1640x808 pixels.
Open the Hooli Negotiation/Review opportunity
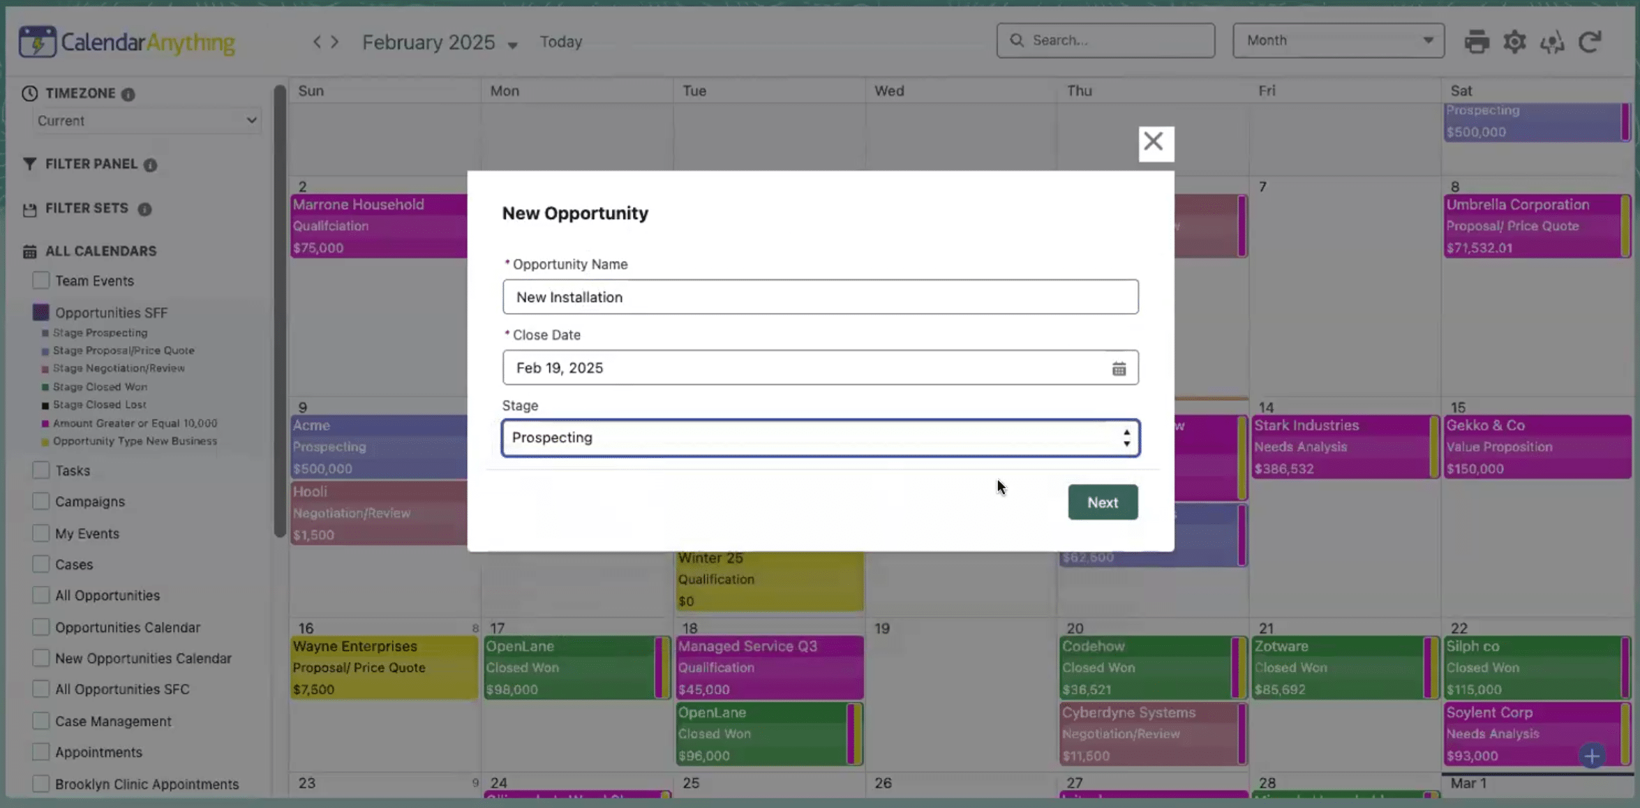[x=379, y=513]
